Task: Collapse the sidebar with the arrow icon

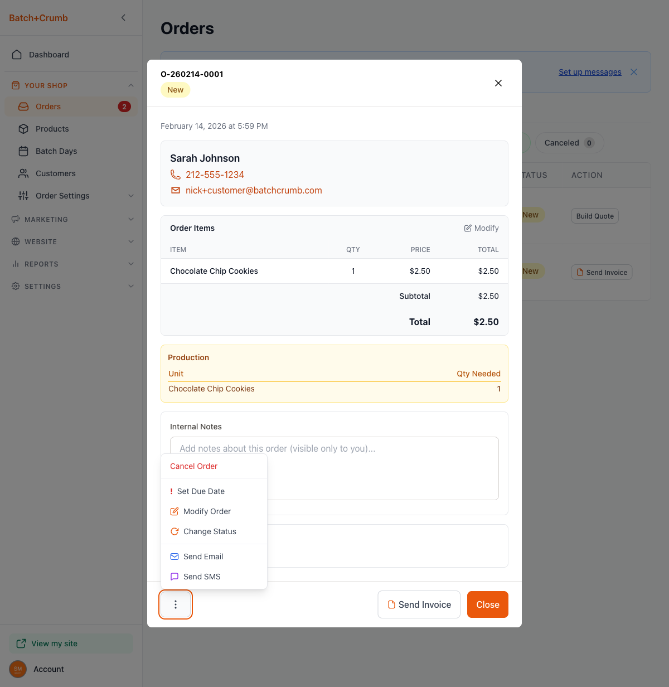Action: [123, 18]
